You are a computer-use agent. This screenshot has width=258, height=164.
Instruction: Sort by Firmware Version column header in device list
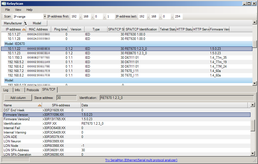[x=219, y=29]
